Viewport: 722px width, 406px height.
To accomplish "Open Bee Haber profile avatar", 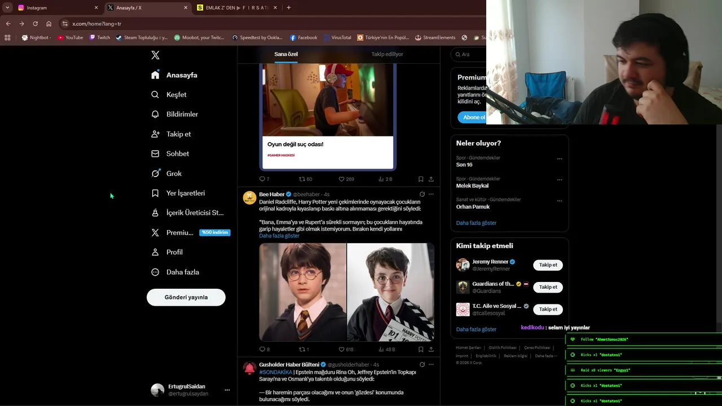I will (x=249, y=197).
